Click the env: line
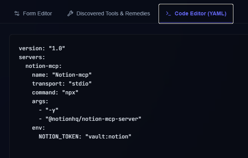This screenshot has height=158, width=248. [38, 128]
